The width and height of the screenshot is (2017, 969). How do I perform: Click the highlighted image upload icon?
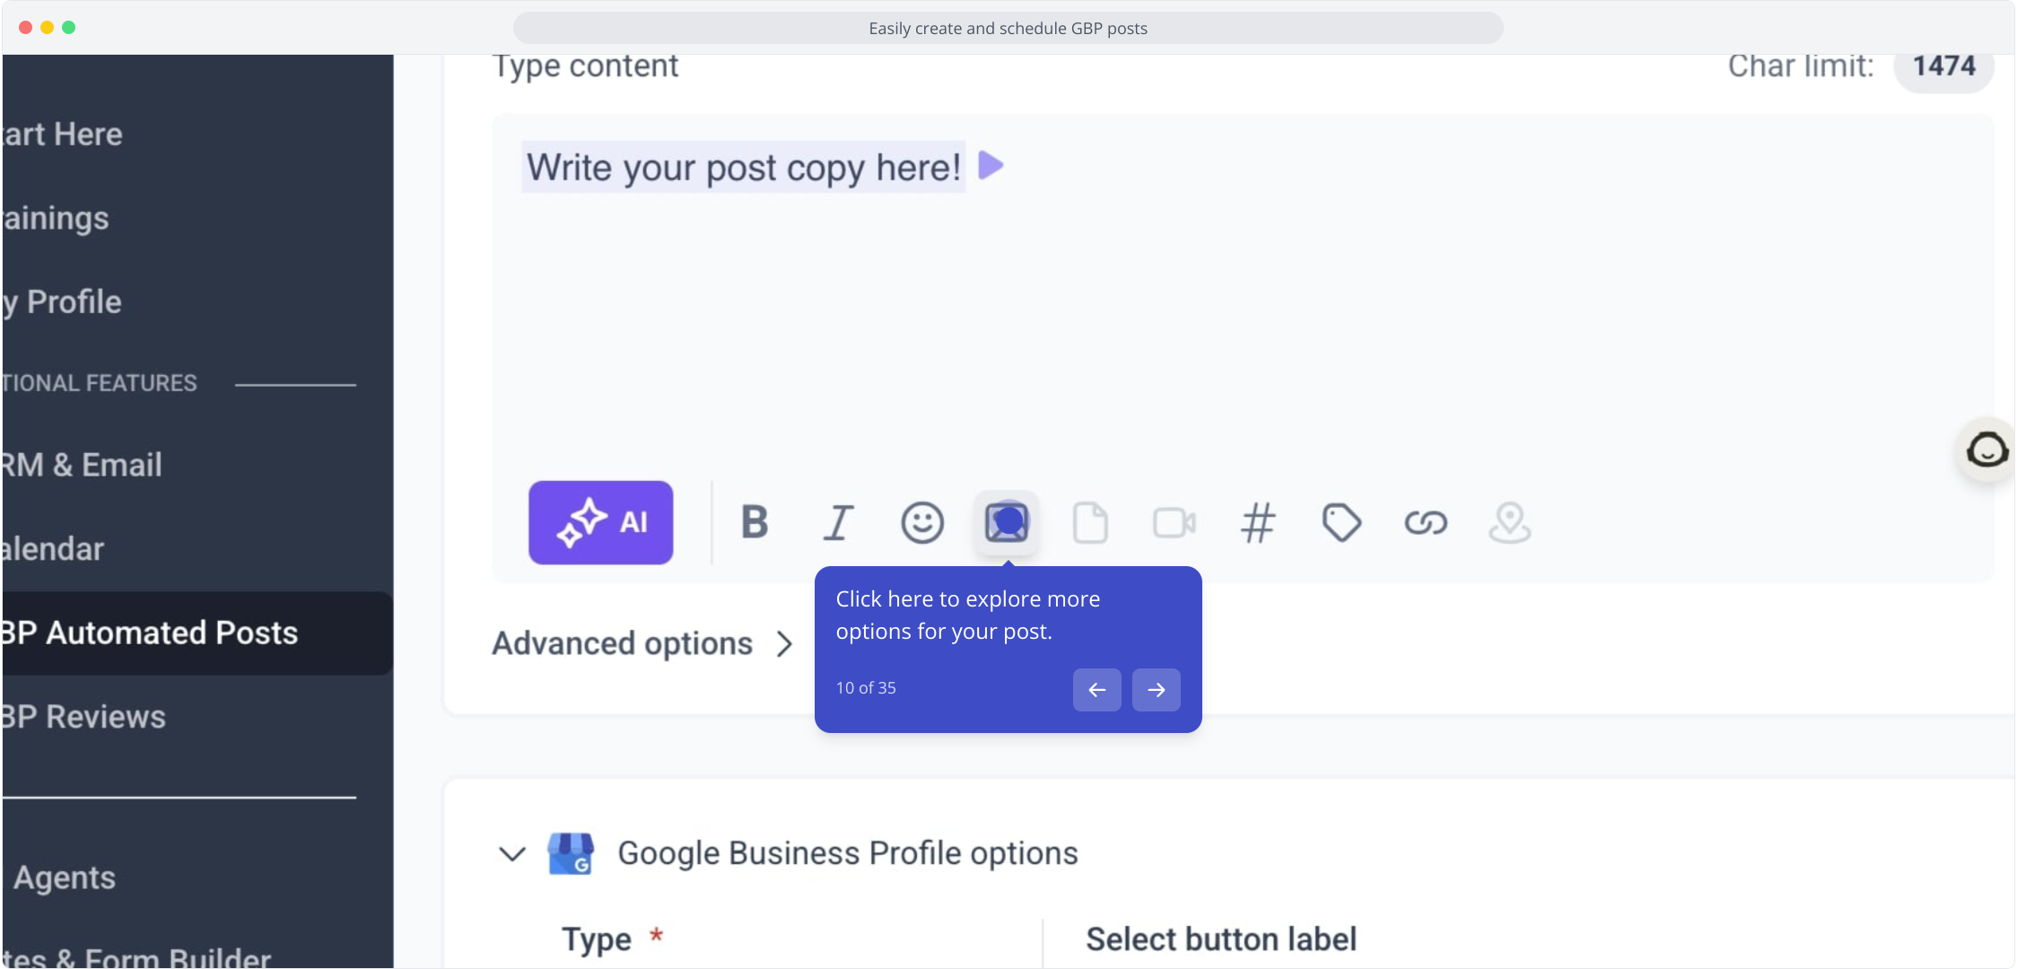click(1007, 522)
